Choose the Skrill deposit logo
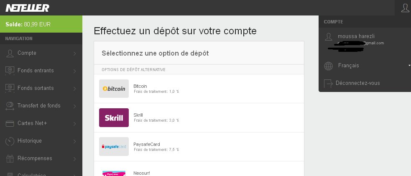 click(114, 117)
